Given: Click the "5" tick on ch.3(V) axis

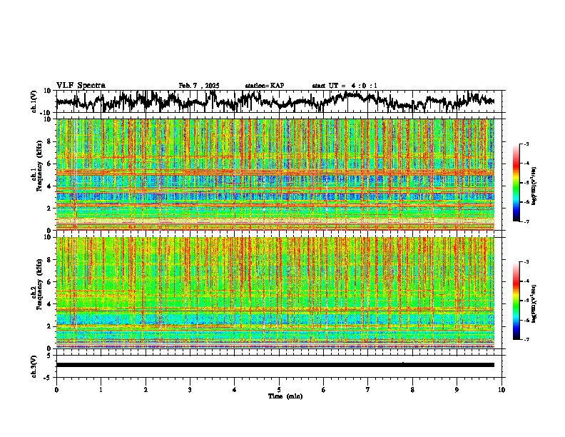Looking at the screenshot, I should pos(50,355).
